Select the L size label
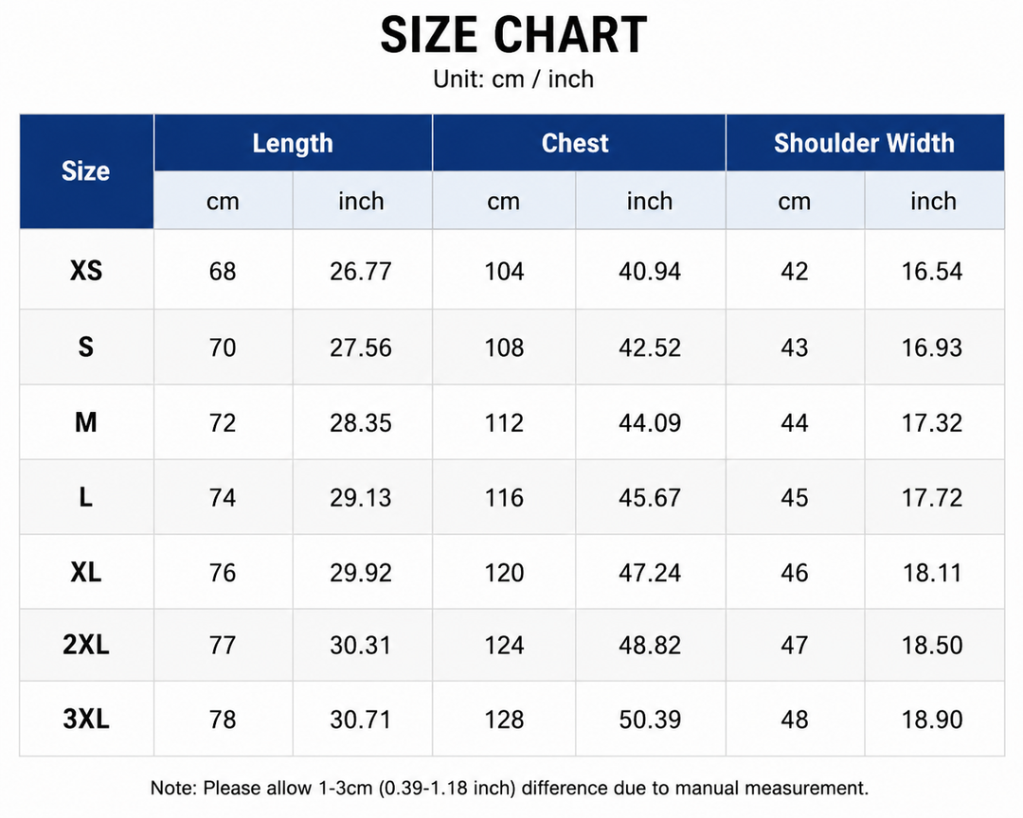This screenshot has height=818, width=1023. [86, 497]
